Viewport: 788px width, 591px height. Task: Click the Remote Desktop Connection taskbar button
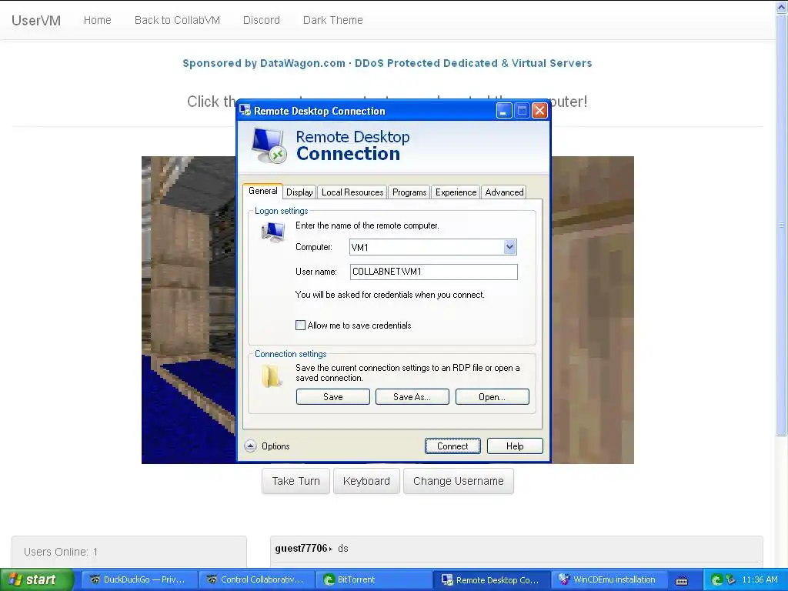pos(492,579)
